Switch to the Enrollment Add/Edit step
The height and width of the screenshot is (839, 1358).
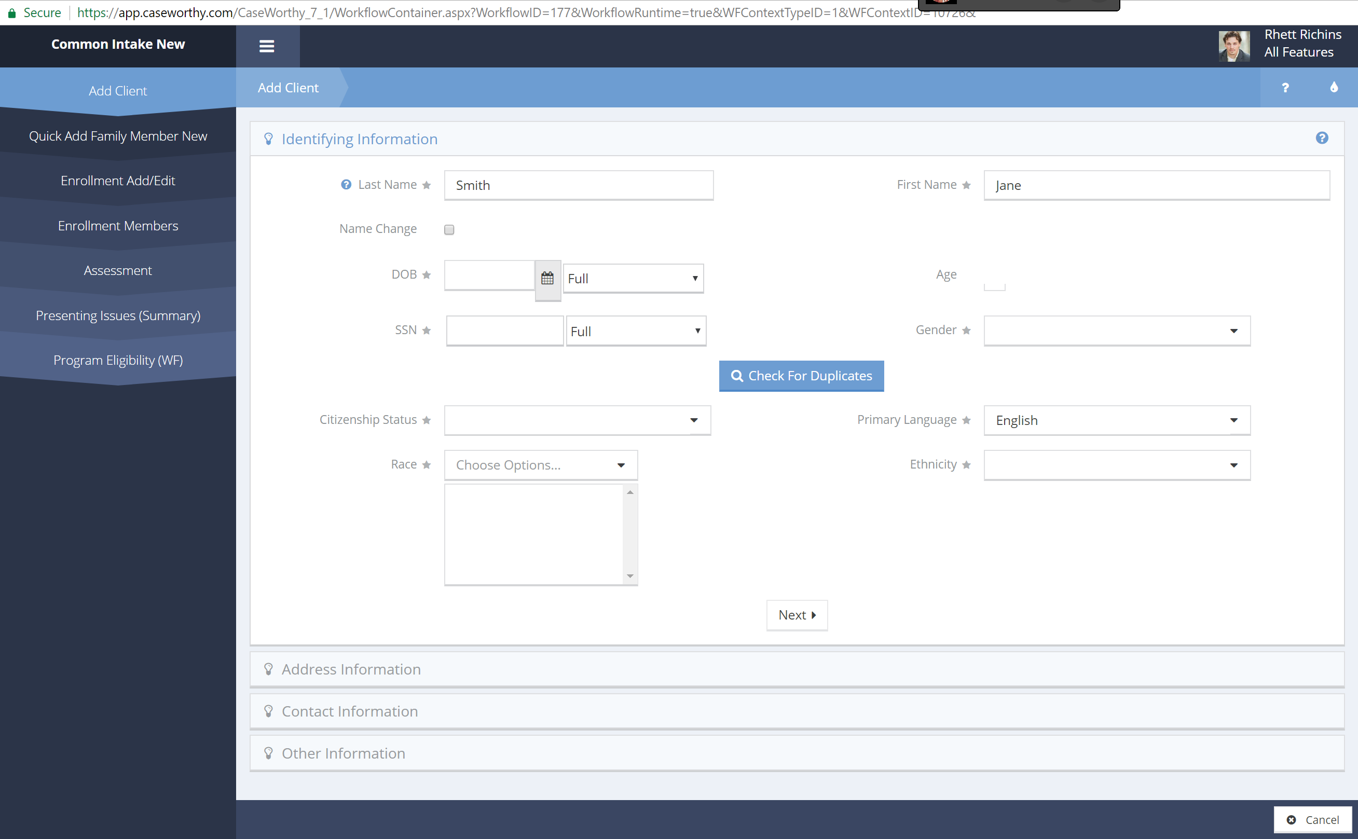coord(118,181)
